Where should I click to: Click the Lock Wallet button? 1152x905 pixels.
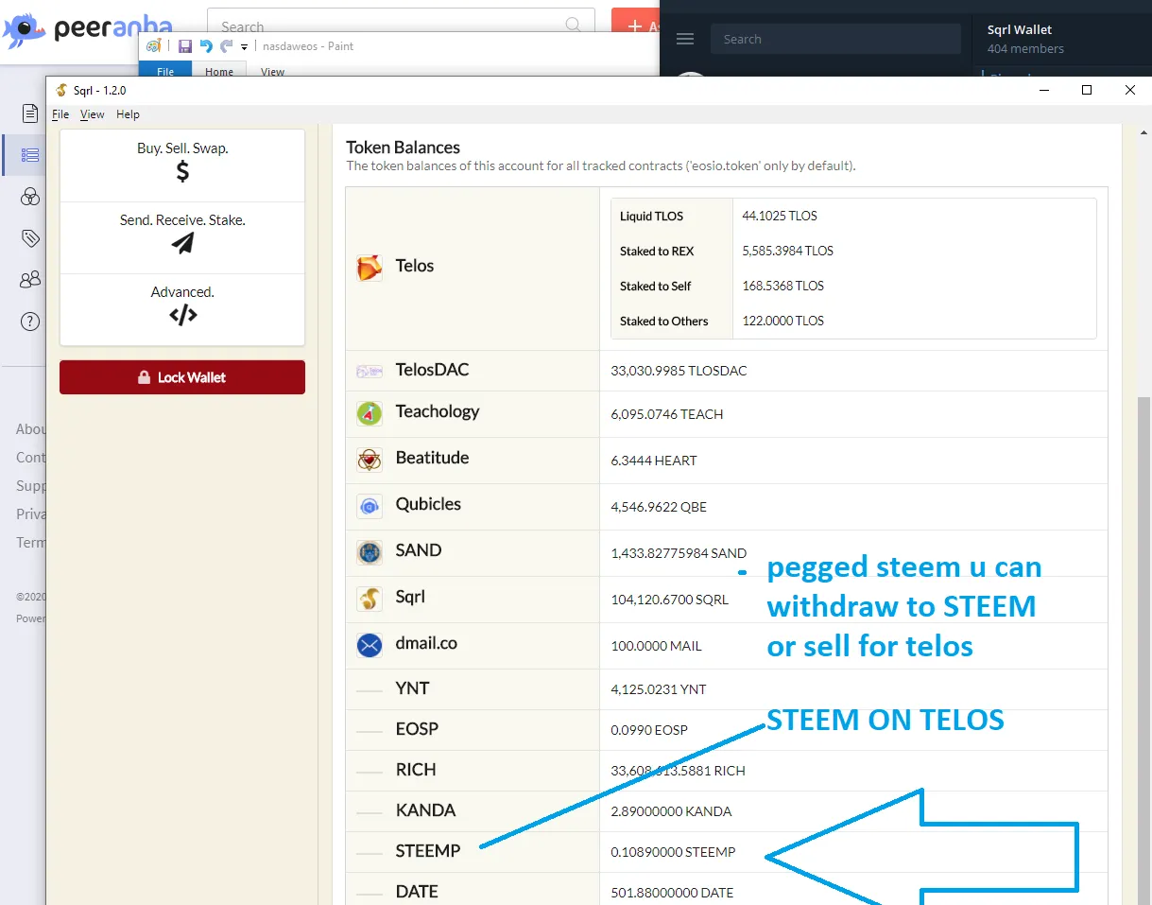click(182, 377)
